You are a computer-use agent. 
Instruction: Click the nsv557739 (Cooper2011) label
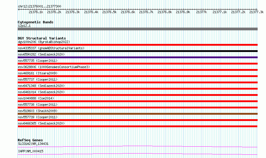(38, 117)
